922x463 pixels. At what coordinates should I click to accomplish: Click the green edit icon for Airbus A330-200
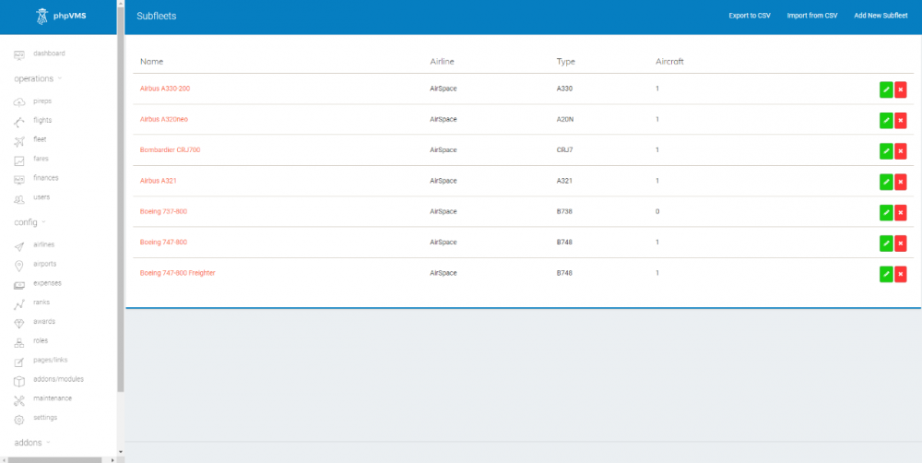coord(886,89)
